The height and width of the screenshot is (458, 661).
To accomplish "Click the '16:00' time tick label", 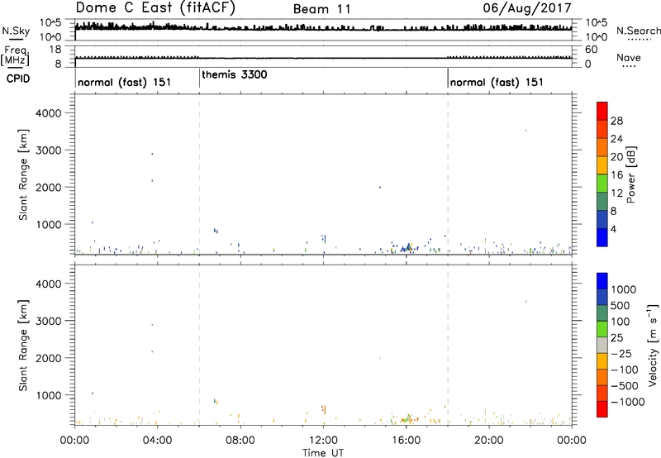I will point(406,441).
